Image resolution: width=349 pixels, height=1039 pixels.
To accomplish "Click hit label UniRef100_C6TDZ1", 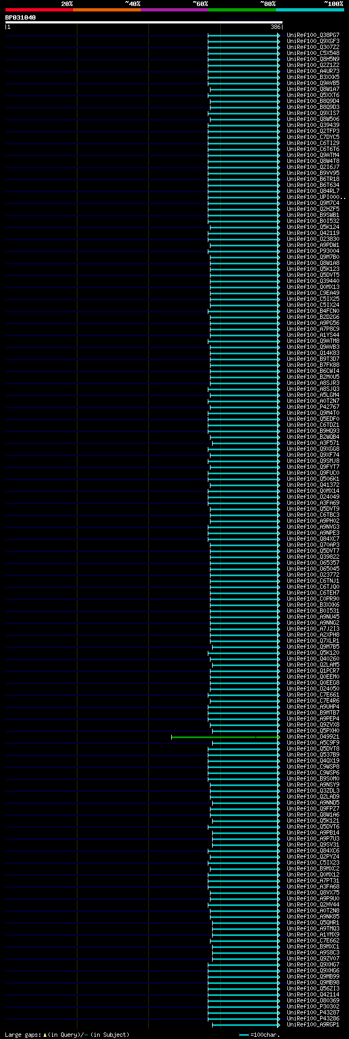I will pos(313,425).
